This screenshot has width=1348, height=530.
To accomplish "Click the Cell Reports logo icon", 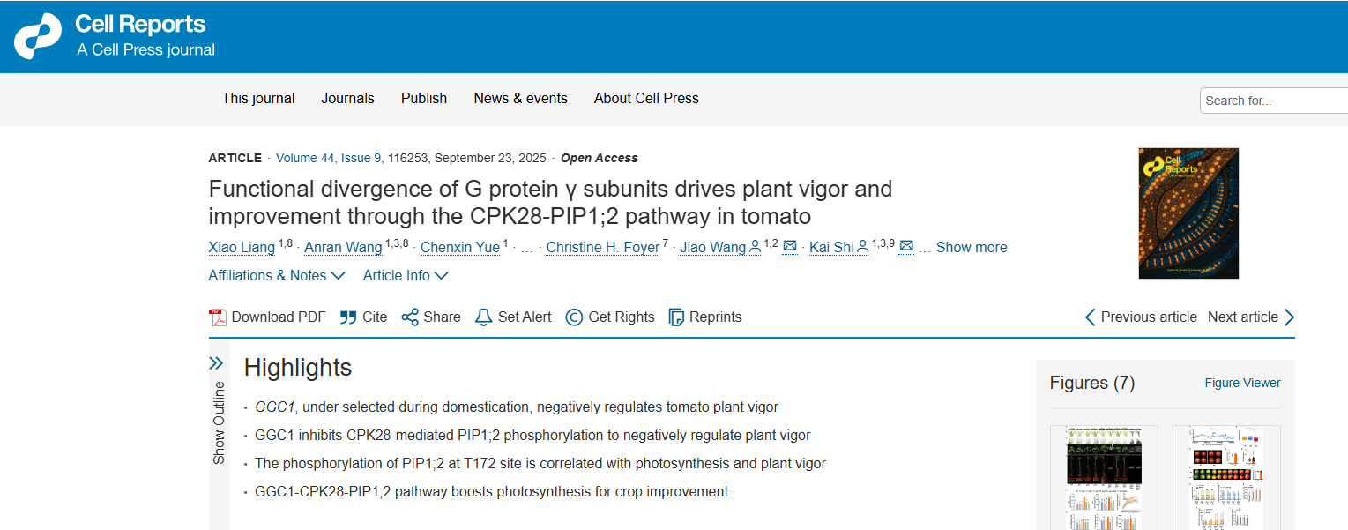I will pyautogui.click(x=38, y=36).
